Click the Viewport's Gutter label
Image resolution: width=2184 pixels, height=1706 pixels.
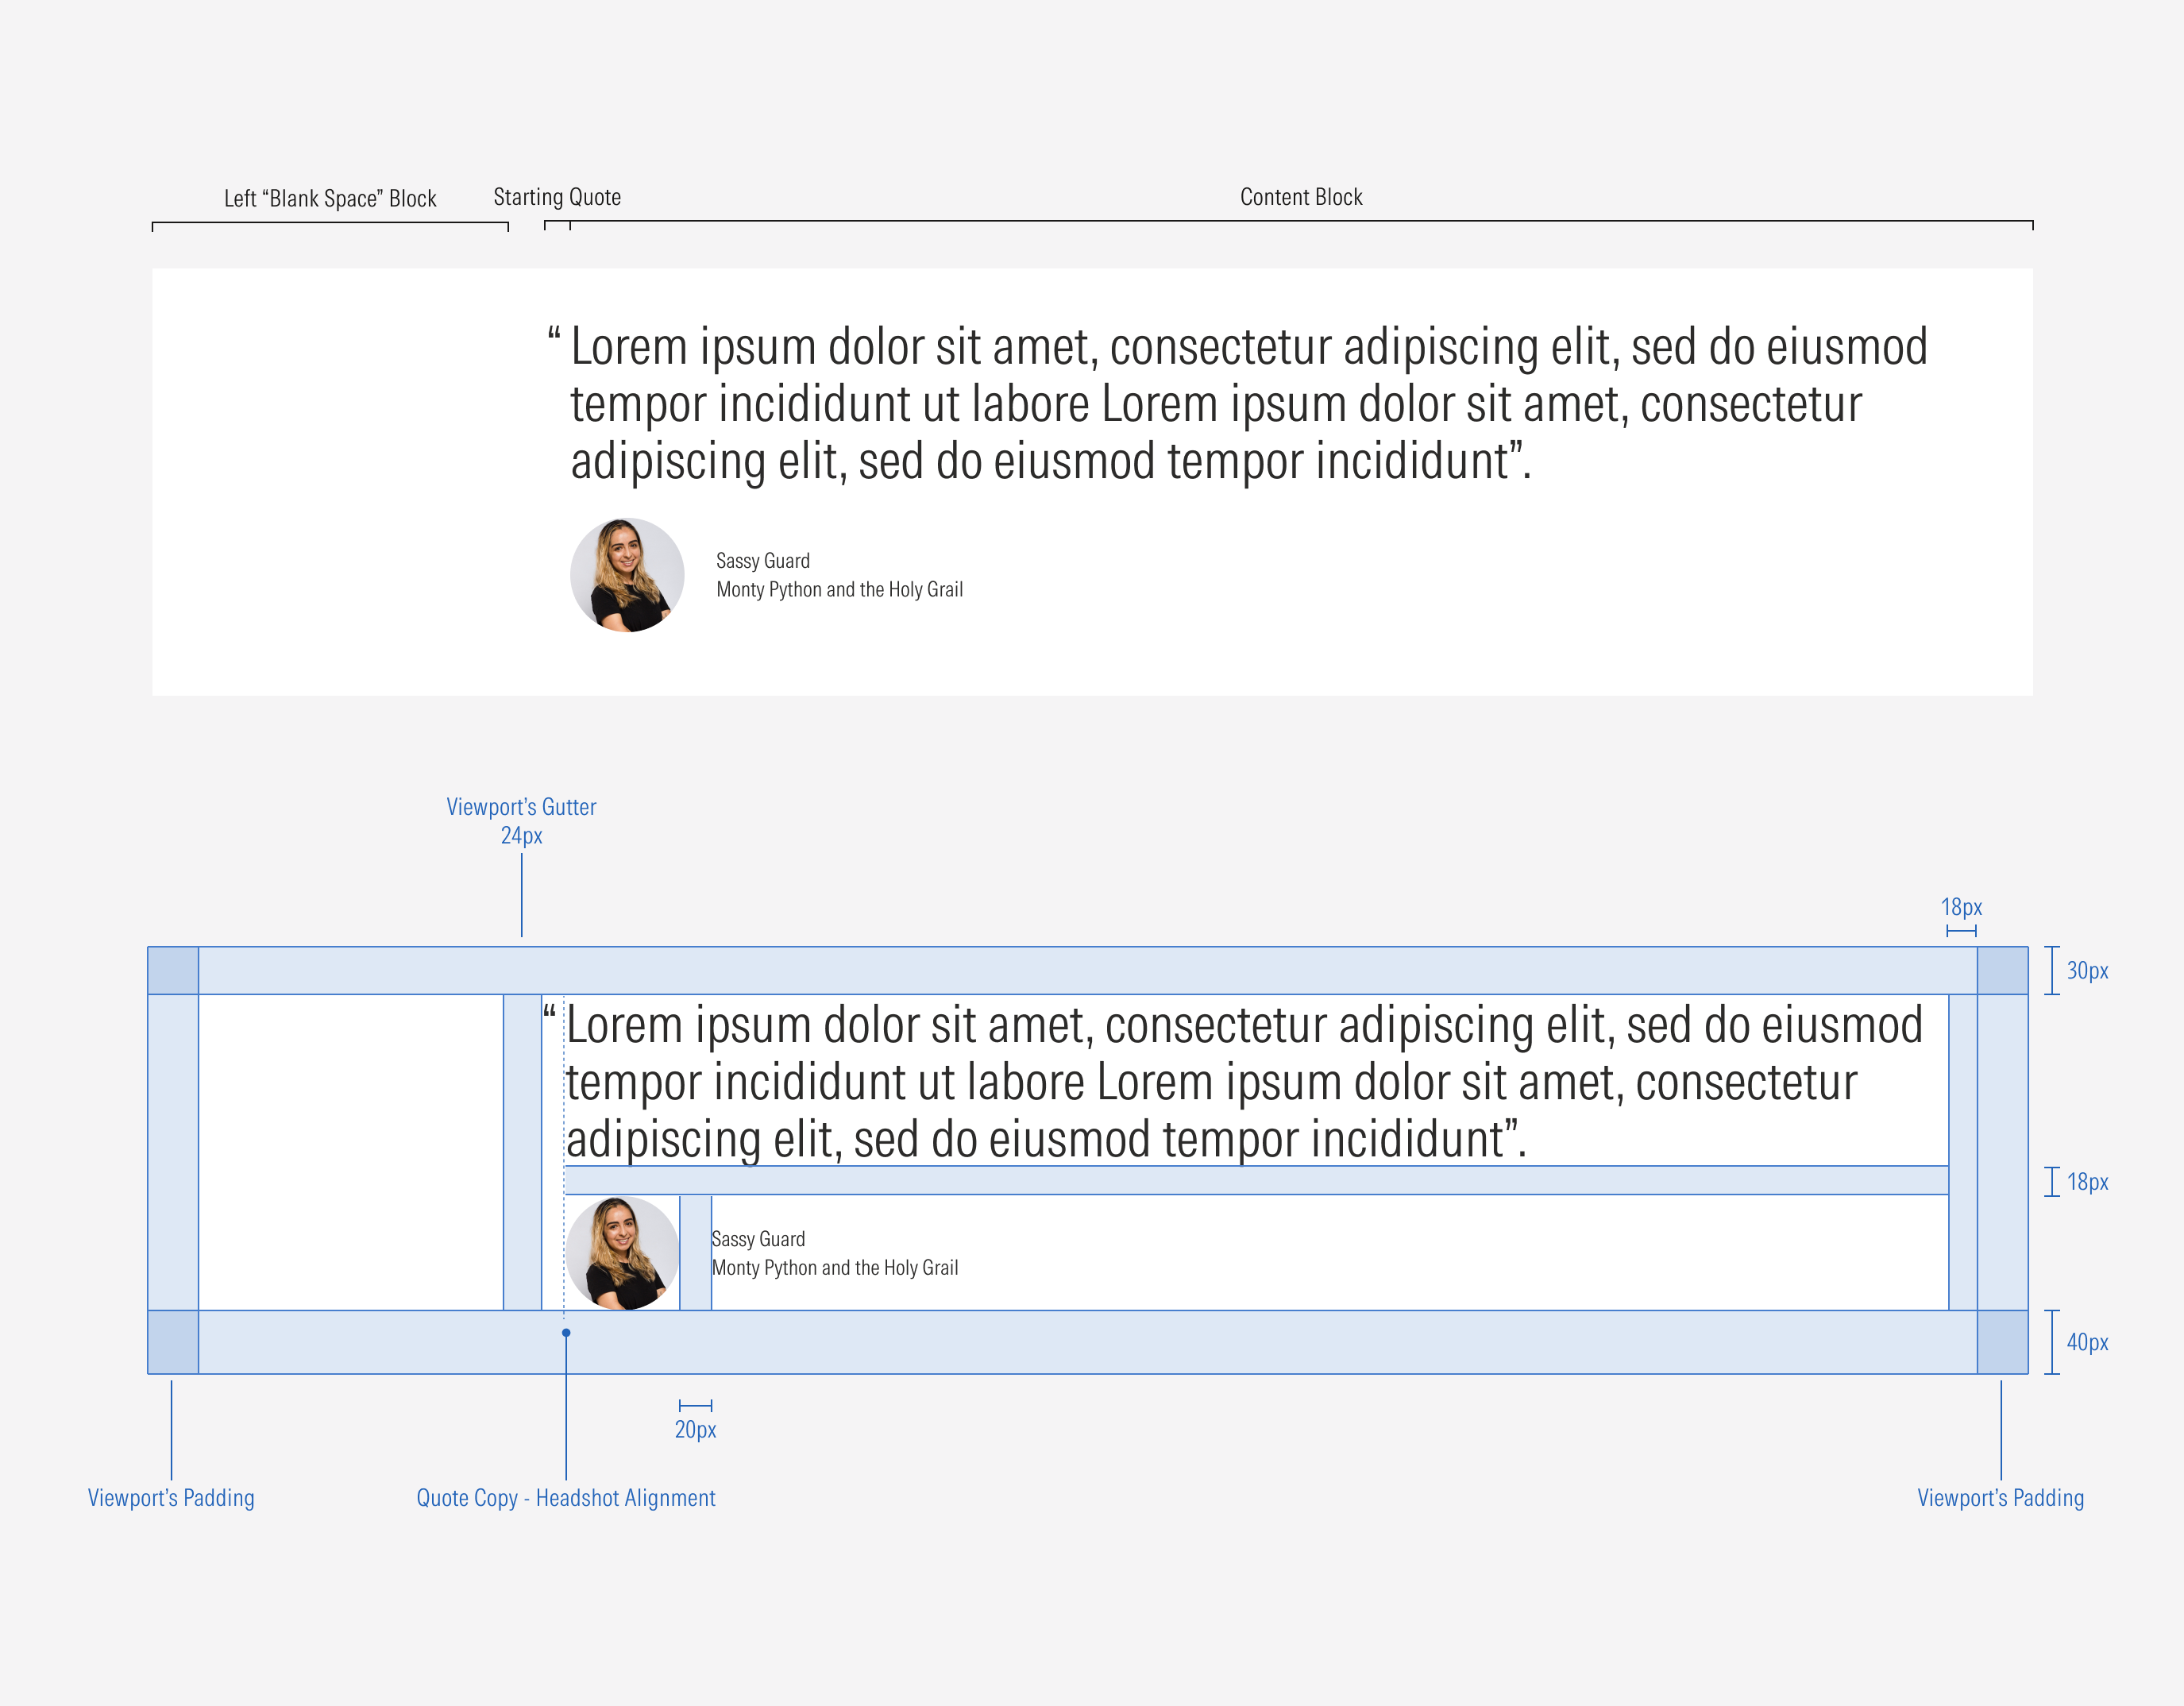(521, 807)
